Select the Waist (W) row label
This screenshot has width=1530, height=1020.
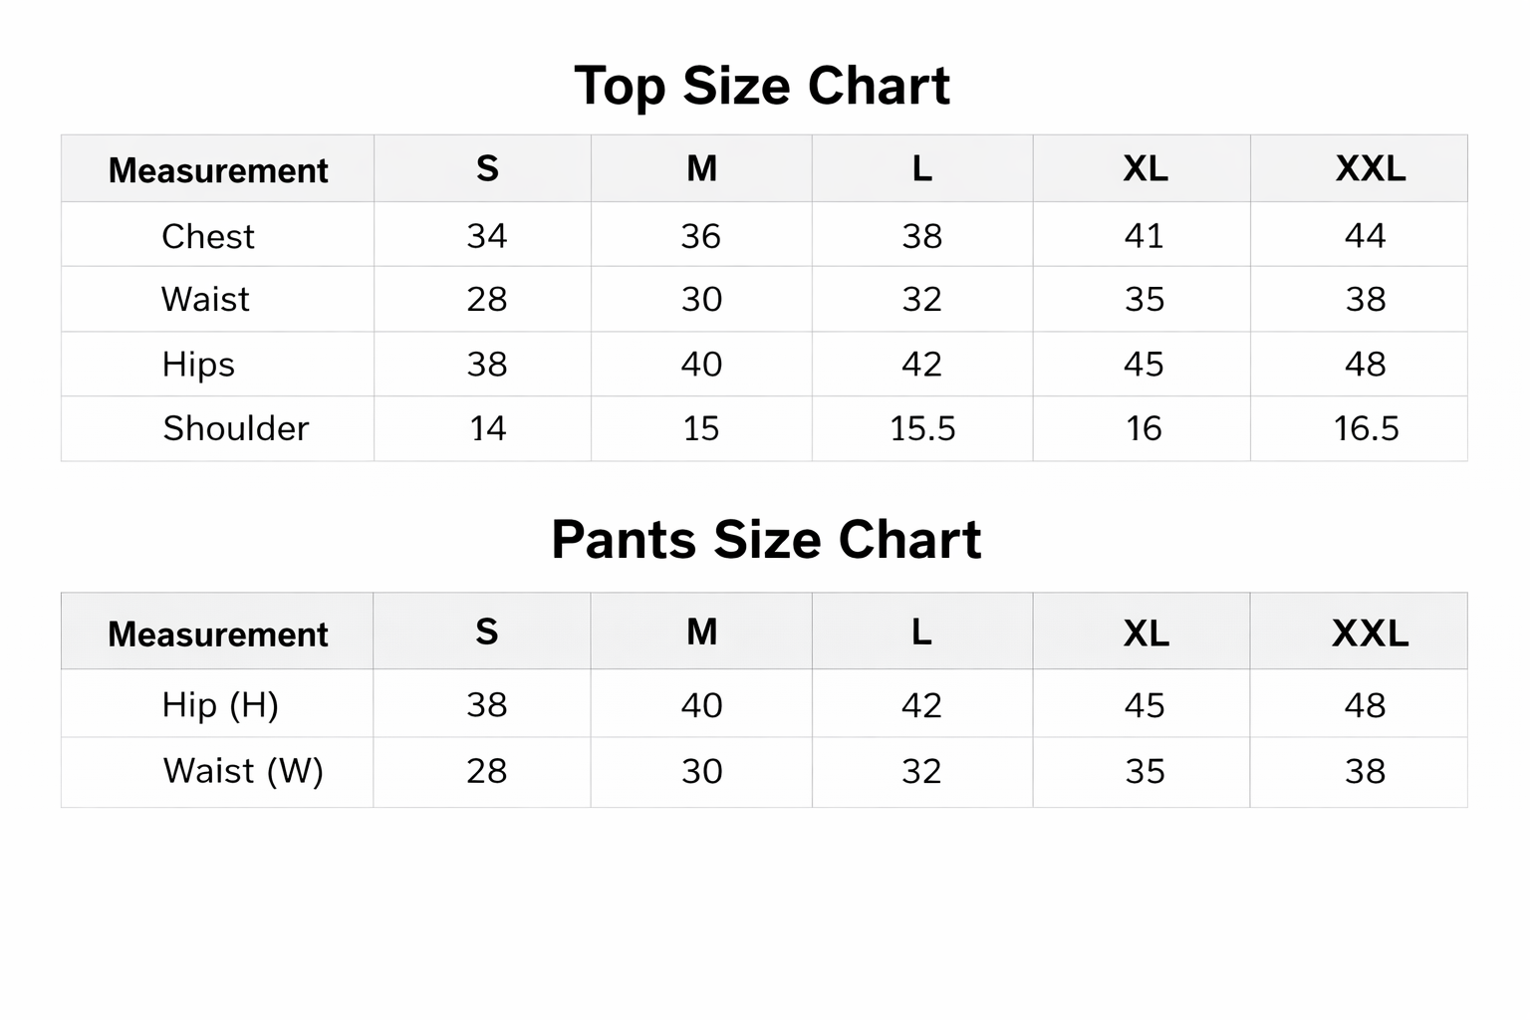pos(243,771)
